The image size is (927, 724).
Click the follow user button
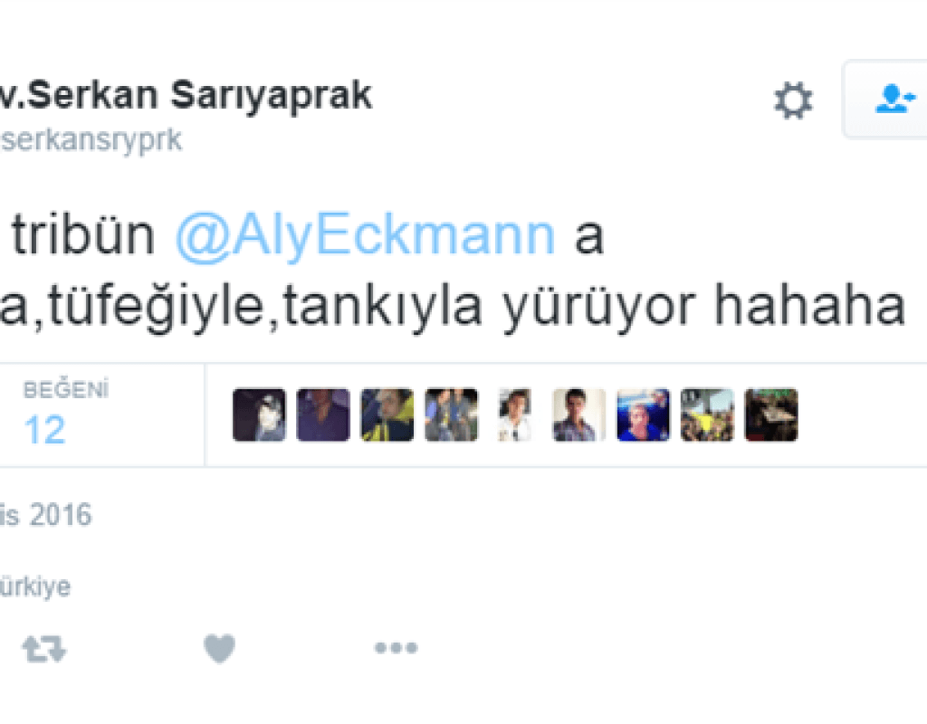(x=885, y=100)
